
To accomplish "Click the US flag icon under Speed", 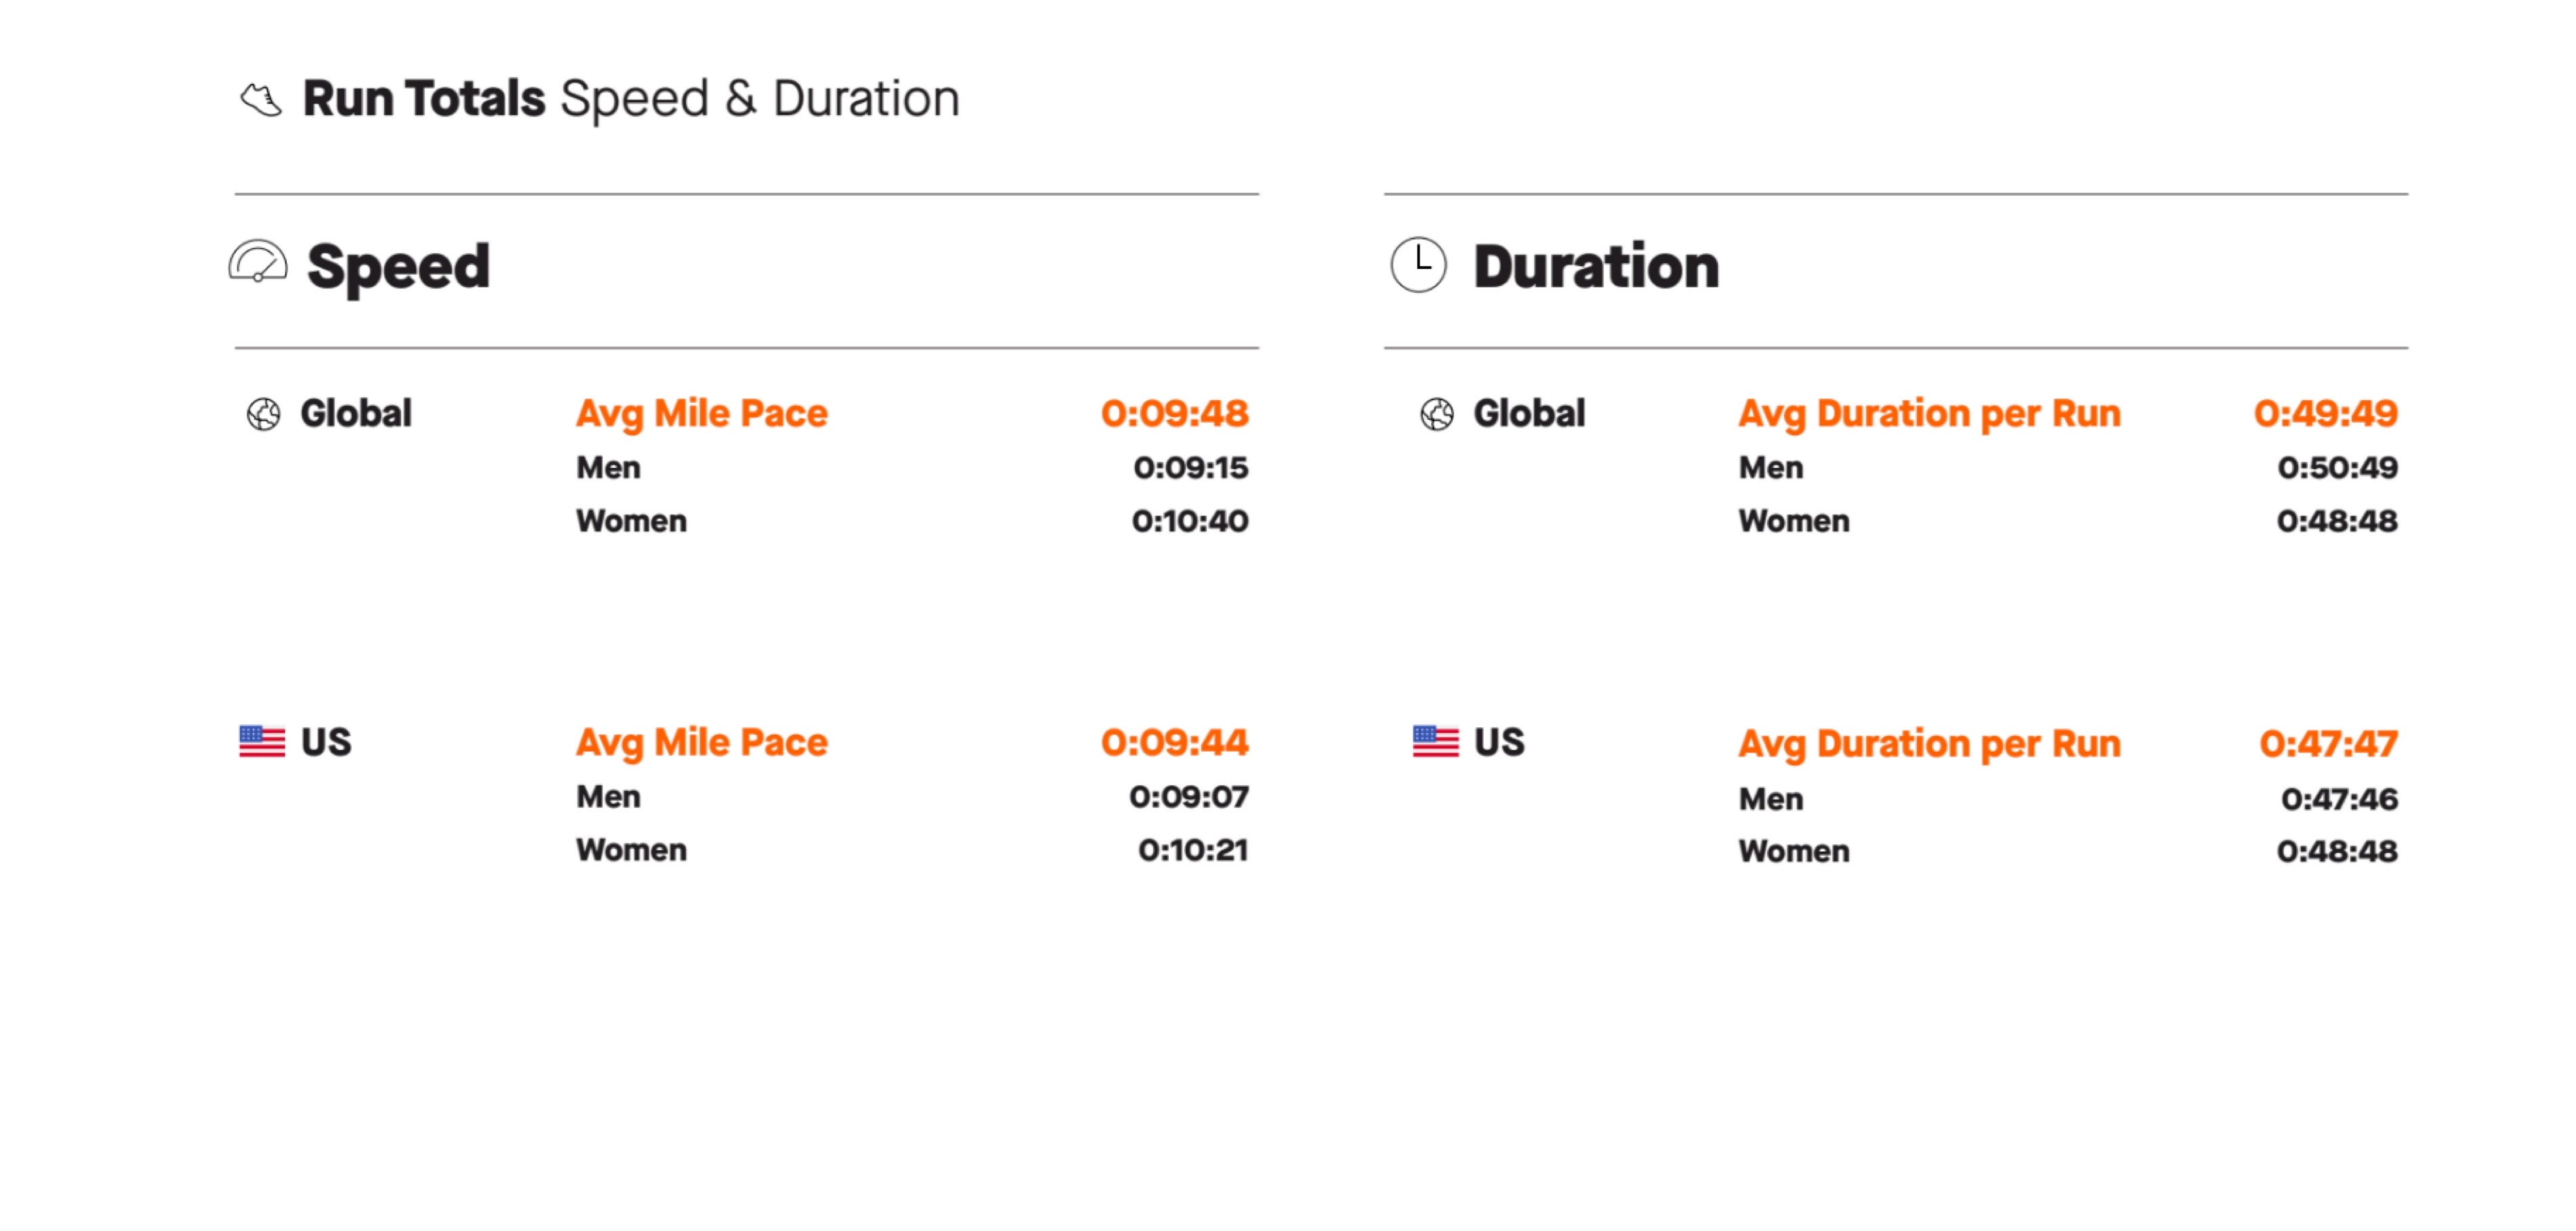I will [x=262, y=741].
